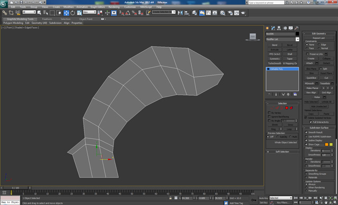Toggle the Keyboard Shortcut Override icon
The height and width of the screenshot is (205, 338).
pos(114,13)
